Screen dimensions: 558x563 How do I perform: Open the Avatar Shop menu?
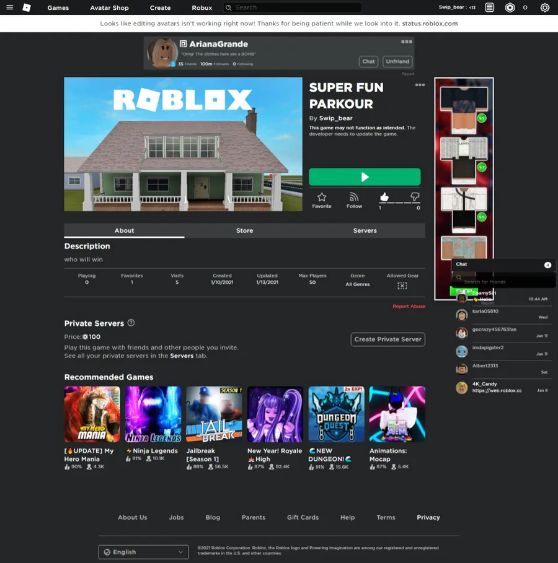click(109, 7)
